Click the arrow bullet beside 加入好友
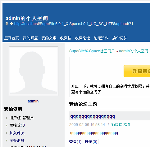This screenshot has height=147, width=150. 7,133
